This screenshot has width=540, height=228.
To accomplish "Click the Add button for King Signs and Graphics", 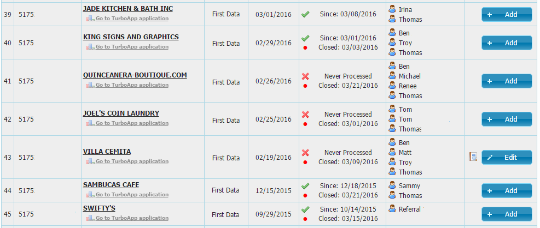I will point(507,43).
